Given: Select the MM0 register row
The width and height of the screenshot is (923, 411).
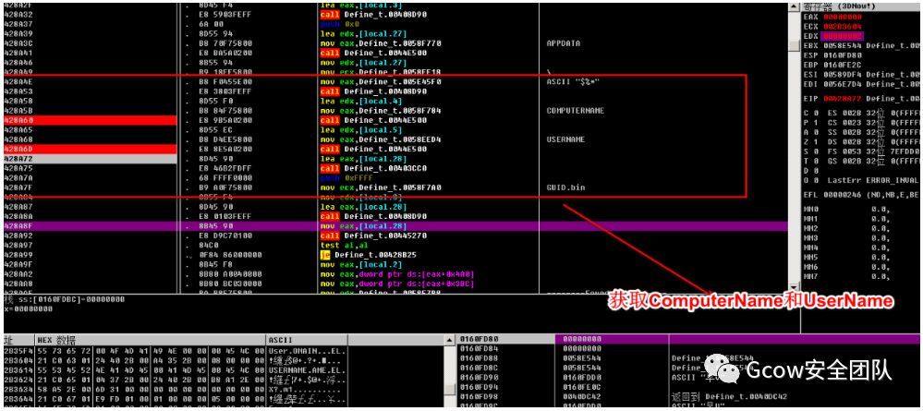Looking at the screenshot, I should point(847,209).
